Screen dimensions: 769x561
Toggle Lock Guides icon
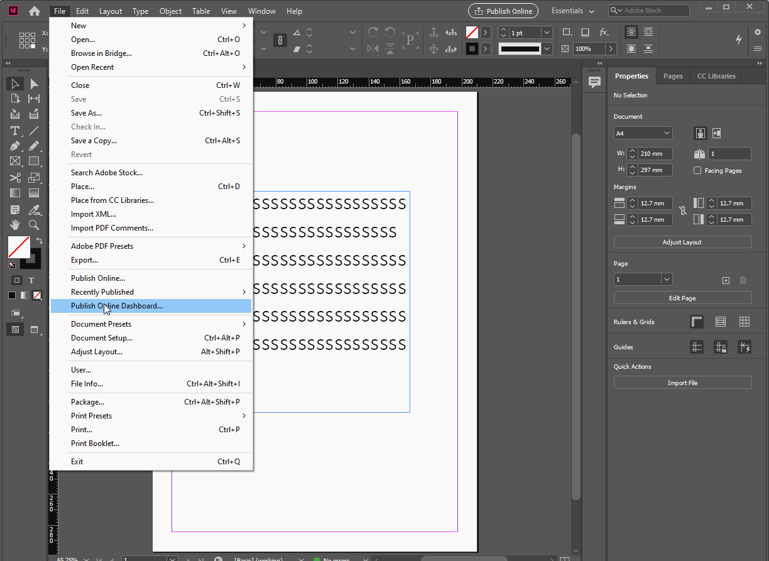[x=721, y=347]
